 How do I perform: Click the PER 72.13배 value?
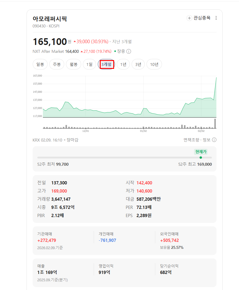pos(144,207)
